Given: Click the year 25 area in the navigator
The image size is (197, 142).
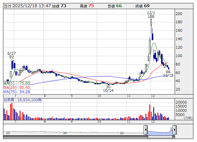Looking at the screenshot, I should (122, 132).
